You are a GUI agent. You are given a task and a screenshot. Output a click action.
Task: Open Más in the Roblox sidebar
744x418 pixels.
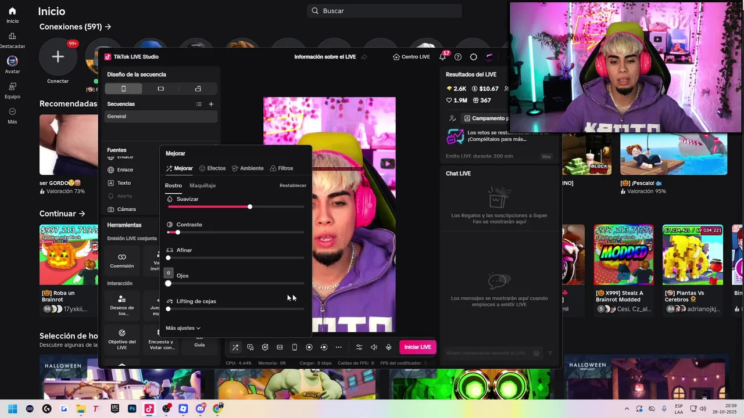point(12,116)
